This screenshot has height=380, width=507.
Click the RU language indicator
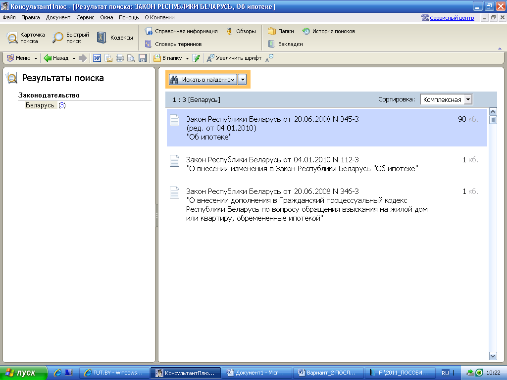445,373
